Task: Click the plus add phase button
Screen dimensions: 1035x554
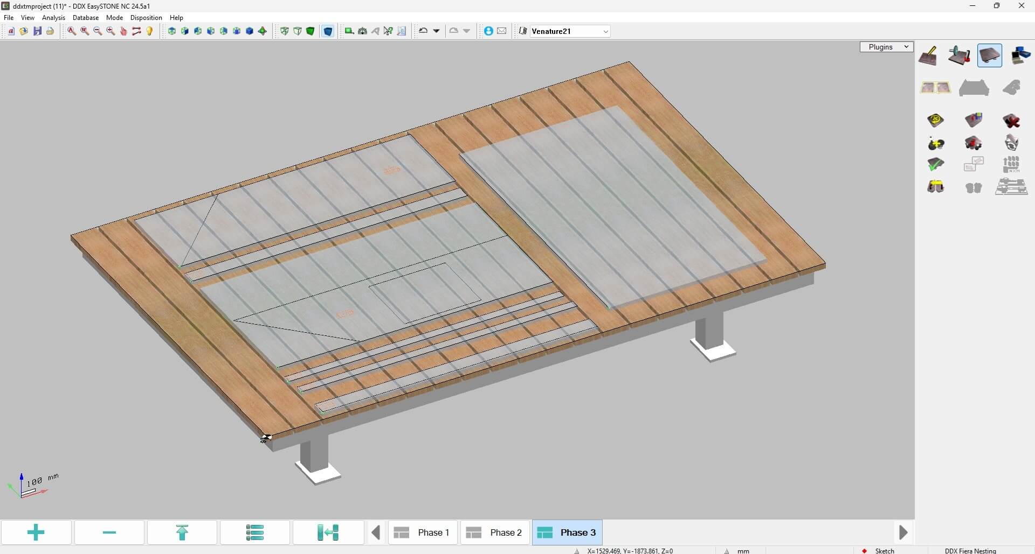Action: (x=36, y=532)
